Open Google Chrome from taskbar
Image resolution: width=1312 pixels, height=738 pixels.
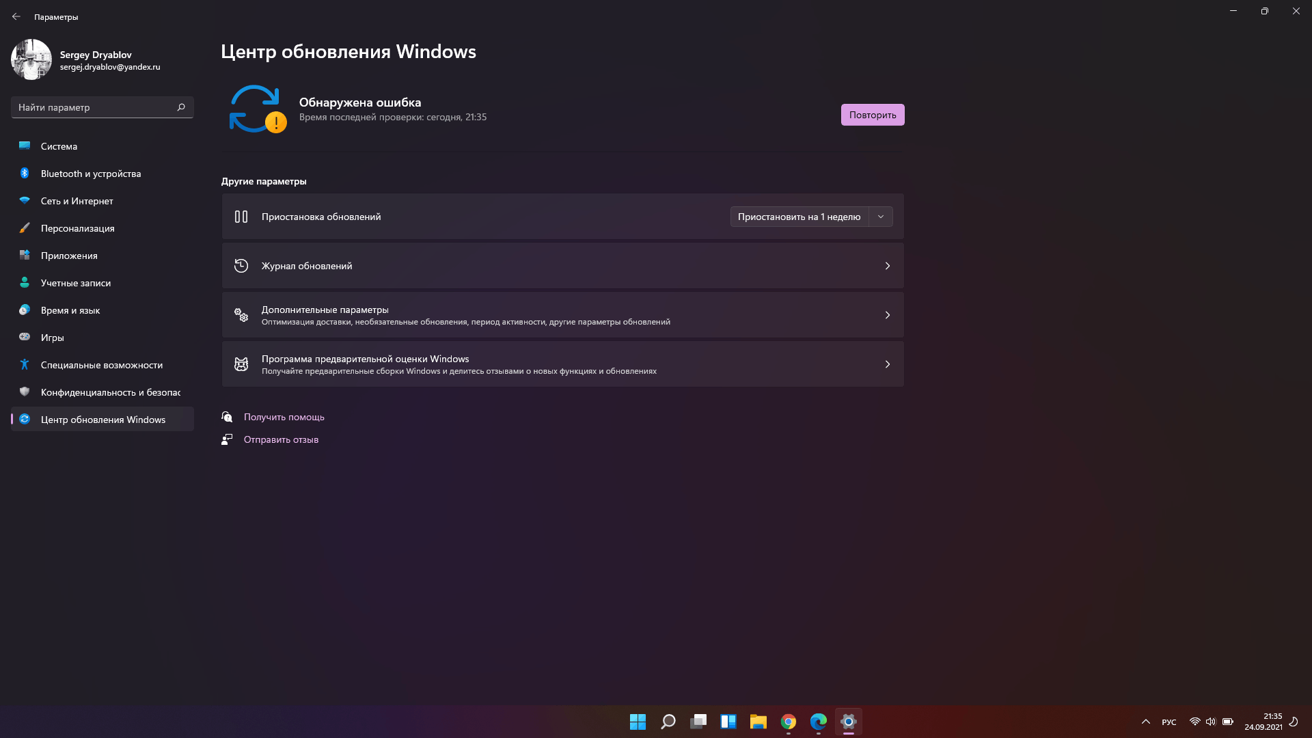tap(788, 722)
